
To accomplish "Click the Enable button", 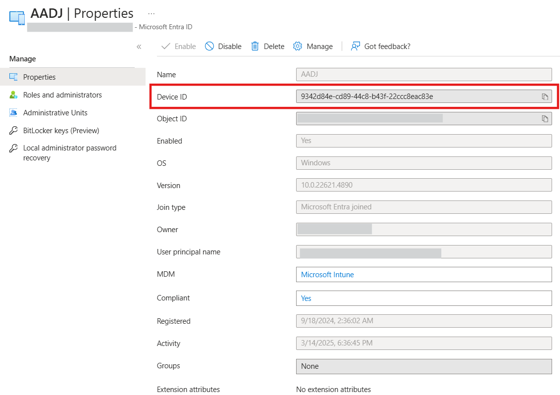I will (179, 47).
